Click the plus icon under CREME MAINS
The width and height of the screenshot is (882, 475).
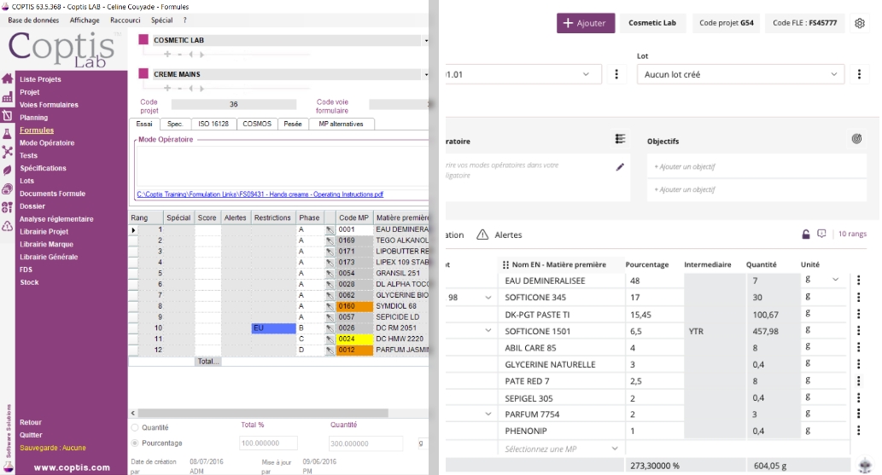(167, 88)
